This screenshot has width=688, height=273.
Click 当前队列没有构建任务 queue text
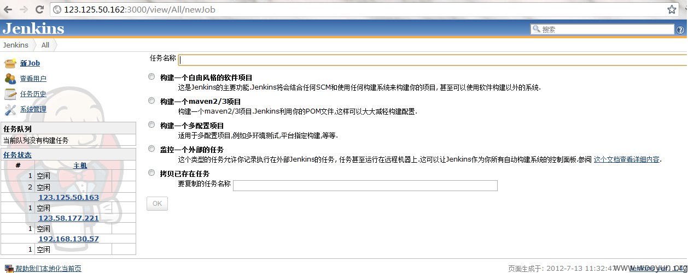36,140
